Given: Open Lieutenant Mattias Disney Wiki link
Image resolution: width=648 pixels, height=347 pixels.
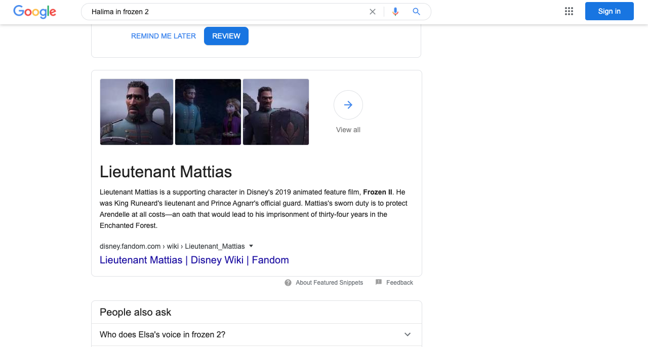Looking at the screenshot, I should pyautogui.click(x=194, y=260).
